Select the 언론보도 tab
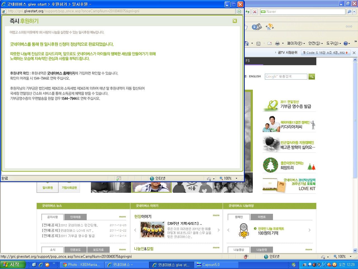 75,250
